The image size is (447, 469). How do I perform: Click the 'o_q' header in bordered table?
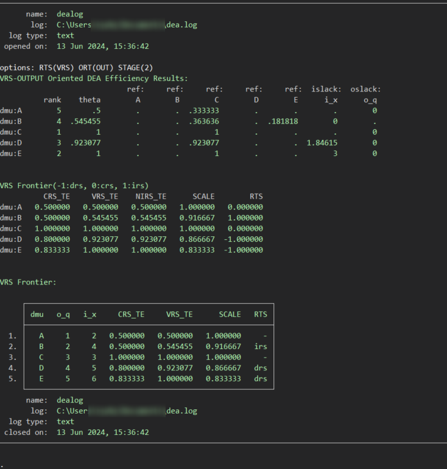[63, 314]
